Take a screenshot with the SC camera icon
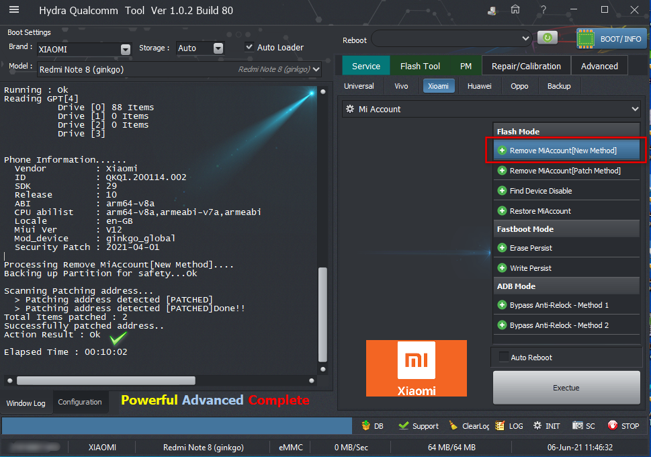This screenshot has height=457, width=651. pos(578,425)
